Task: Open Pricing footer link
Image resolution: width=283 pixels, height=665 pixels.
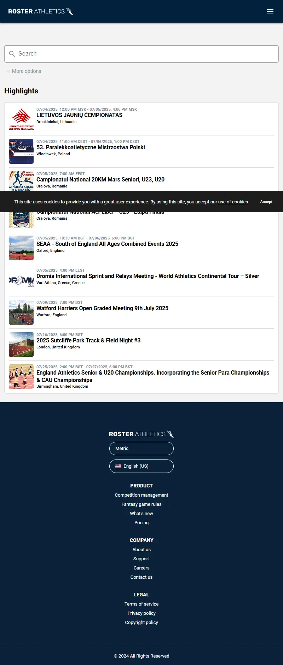Action: point(141,523)
